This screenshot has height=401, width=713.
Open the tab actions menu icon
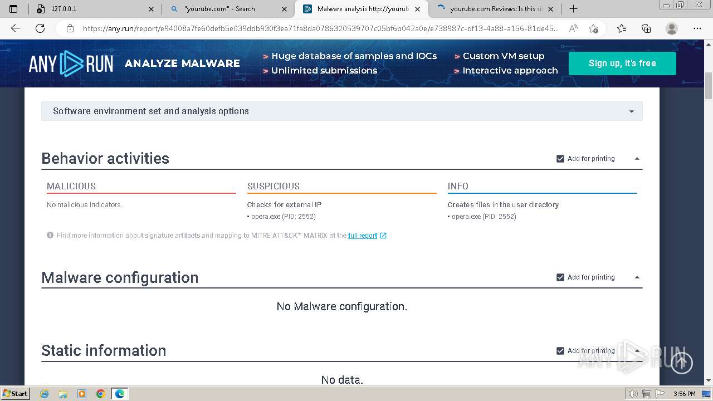coord(14,9)
